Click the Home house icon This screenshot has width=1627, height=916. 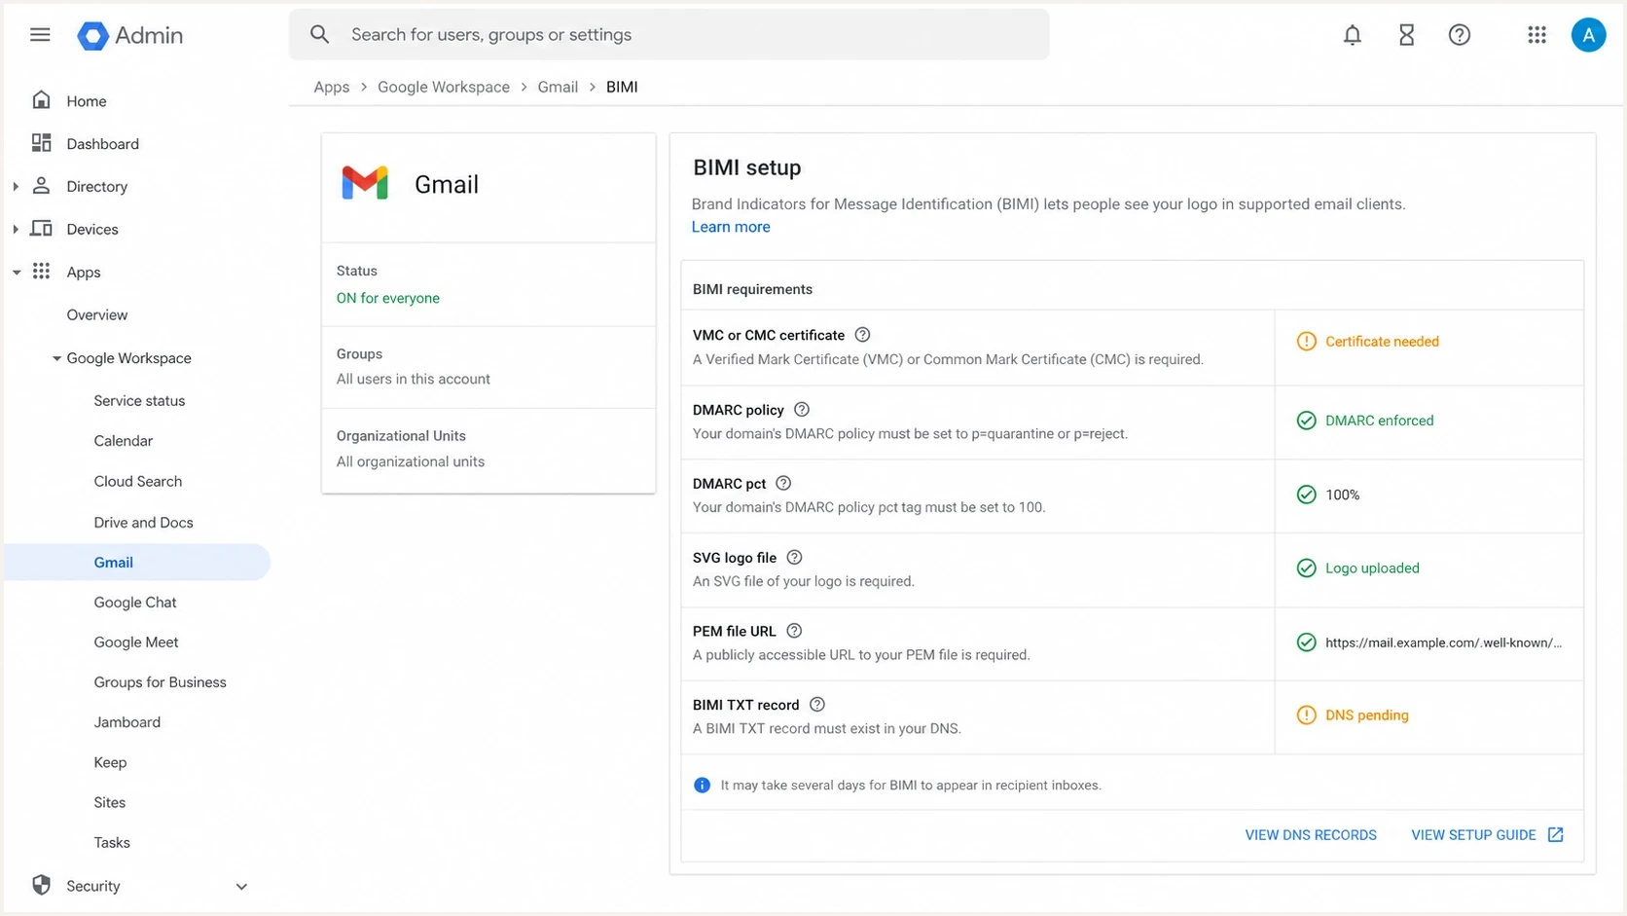pos(41,100)
